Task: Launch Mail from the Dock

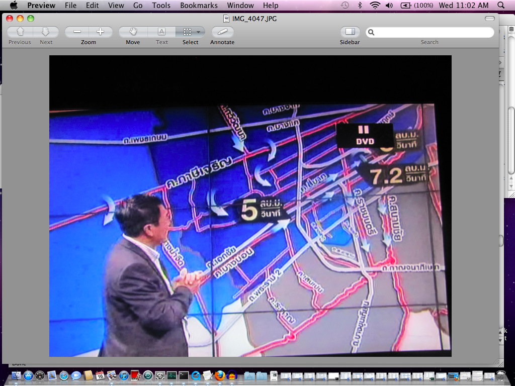Action: [52, 375]
